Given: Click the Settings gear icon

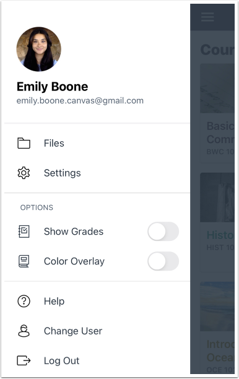Looking at the screenshot, I should pyautogui.click(x=24, y=173).
